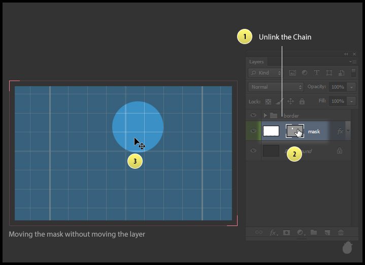The width and height of the screenshot is (365, 265).
Task: Open the Layers panel flyout menu
Action: (x=353, y=62)
